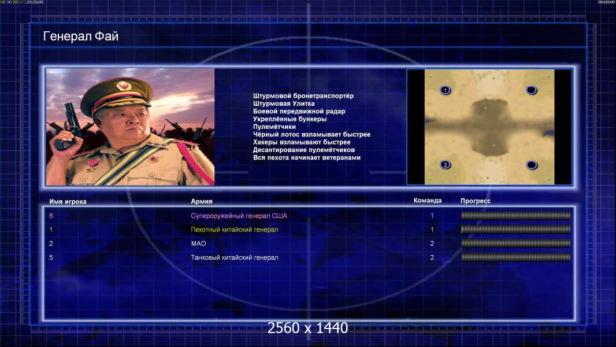Click the 00:00 timer at top right
This screenshot has height=347, width=616.
coord(606,2)
